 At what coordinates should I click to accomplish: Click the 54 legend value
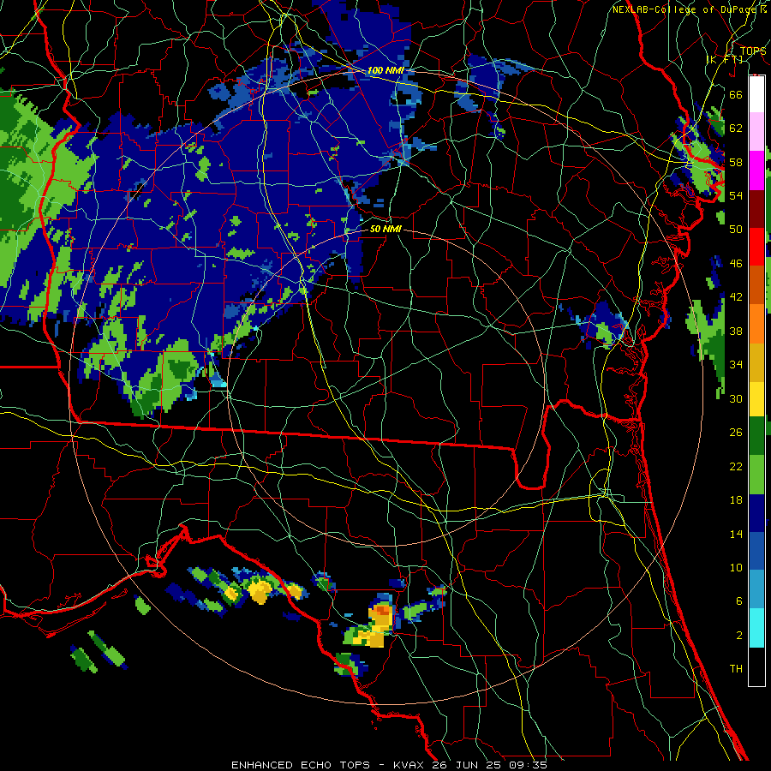coord(736,195)
